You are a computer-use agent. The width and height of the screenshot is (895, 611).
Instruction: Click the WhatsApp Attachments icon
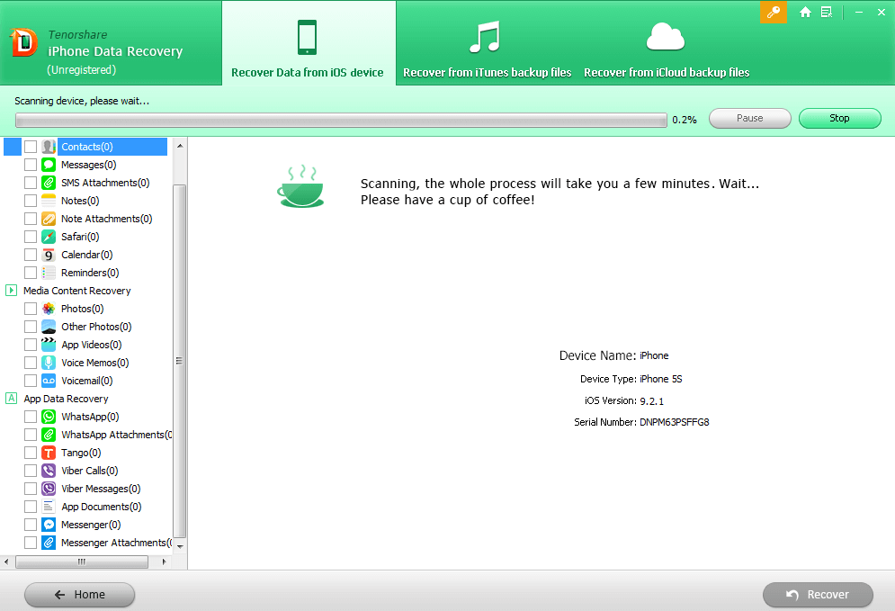click(49, 435)
